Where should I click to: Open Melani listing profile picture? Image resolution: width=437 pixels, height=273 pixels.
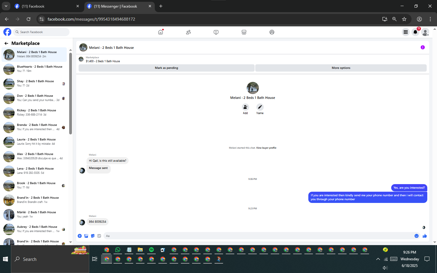click(x=253, y=88)
